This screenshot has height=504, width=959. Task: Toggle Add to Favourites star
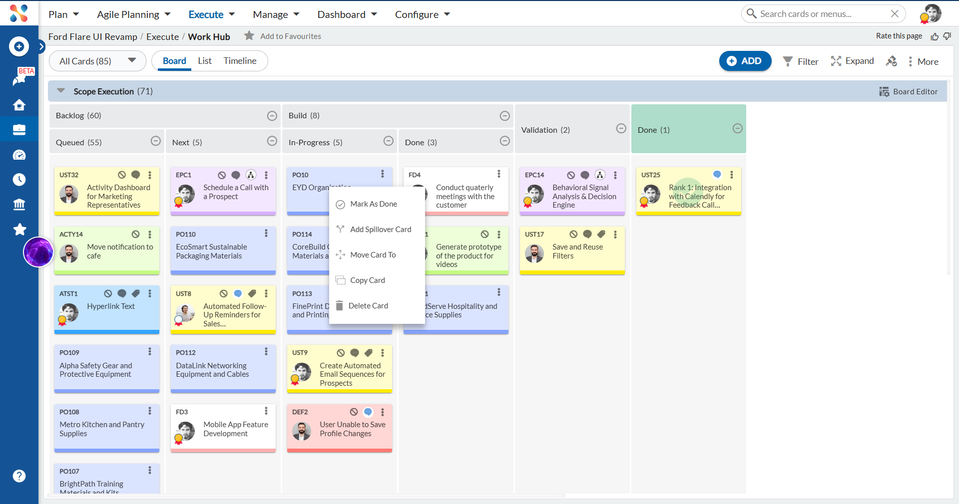point(249,35)
